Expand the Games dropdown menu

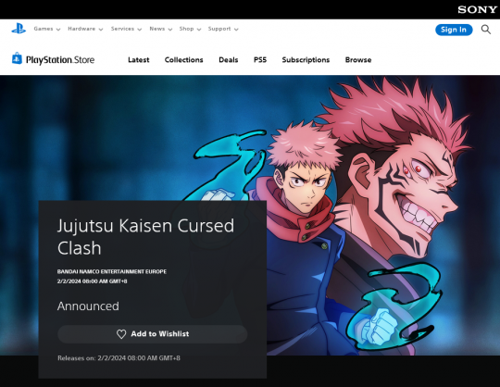pos(47,29)
